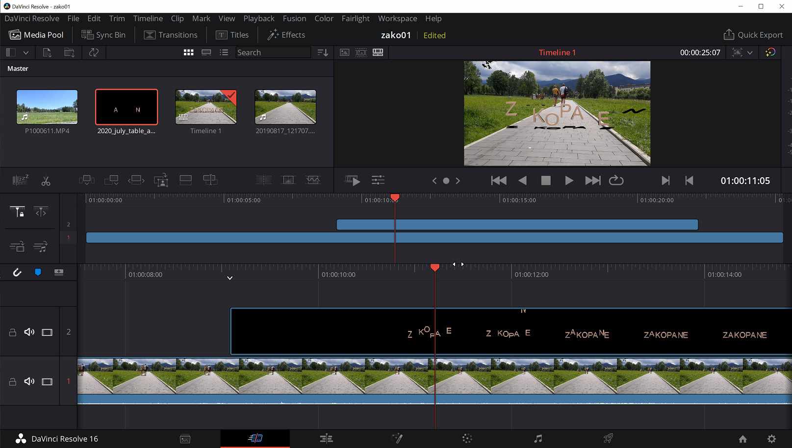
Task: Expand the bin list panel dropdown
Action: pos(26,52)
